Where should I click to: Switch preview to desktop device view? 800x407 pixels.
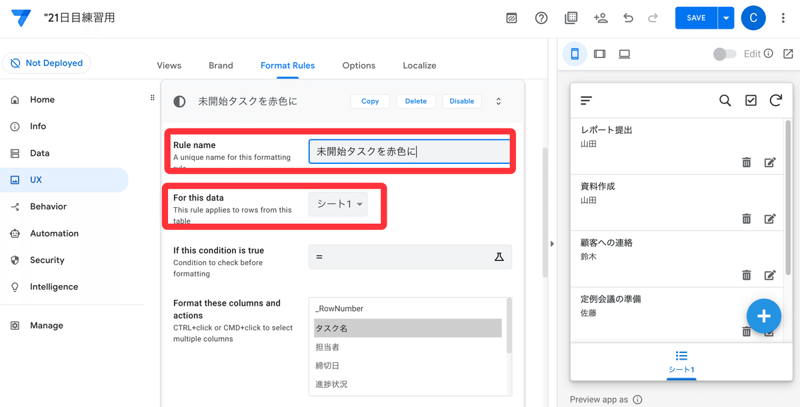pyautogui.click(x=624, y=54)
